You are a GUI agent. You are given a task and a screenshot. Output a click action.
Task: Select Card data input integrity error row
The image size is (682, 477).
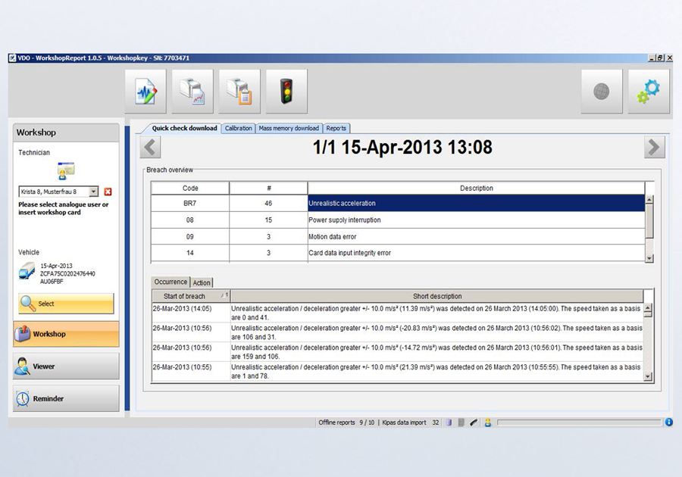tap(398, 253)
